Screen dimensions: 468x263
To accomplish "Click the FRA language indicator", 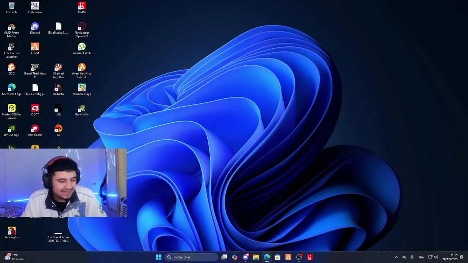I will click(x=421, y=257).
